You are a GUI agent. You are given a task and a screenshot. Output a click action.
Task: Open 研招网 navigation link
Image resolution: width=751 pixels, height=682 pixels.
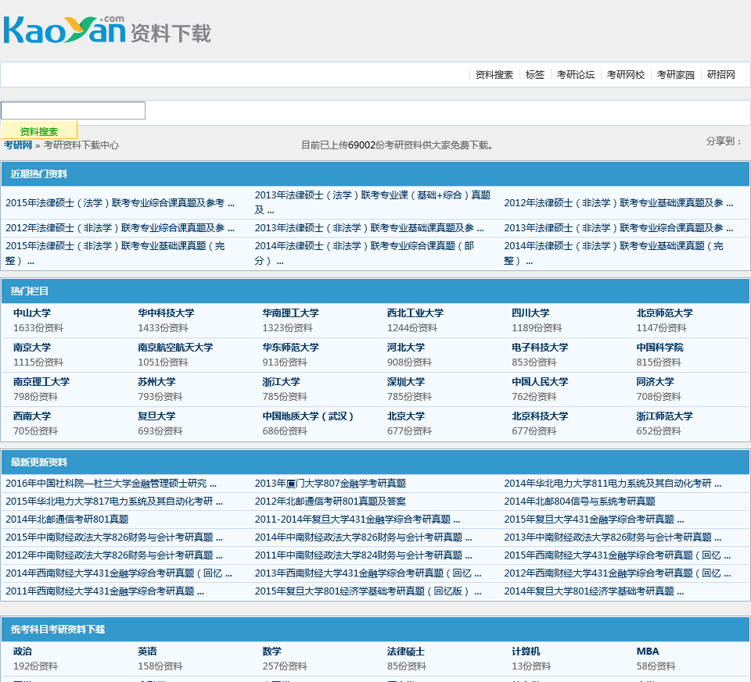coord(720,75)
